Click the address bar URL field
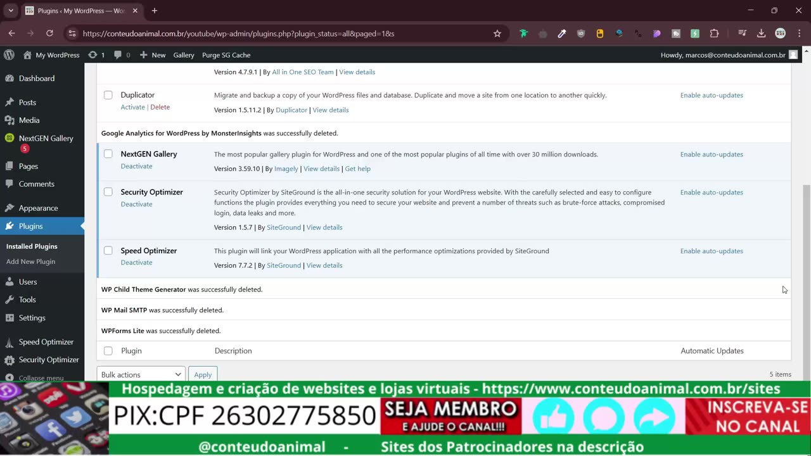Image resolution: width=811 pixels, height=456 pixels. point(285,34)
